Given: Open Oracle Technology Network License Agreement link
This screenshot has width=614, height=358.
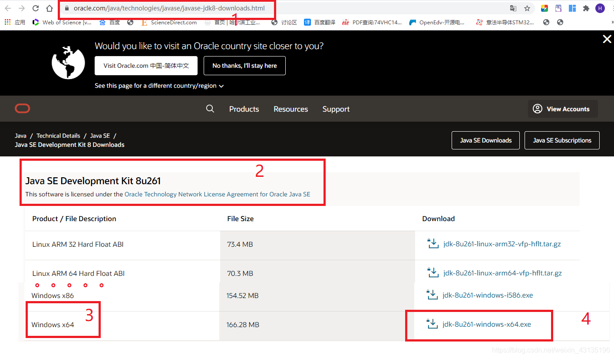Looking at the screenshot, I should pyautogui.click(x=217, y=194).
